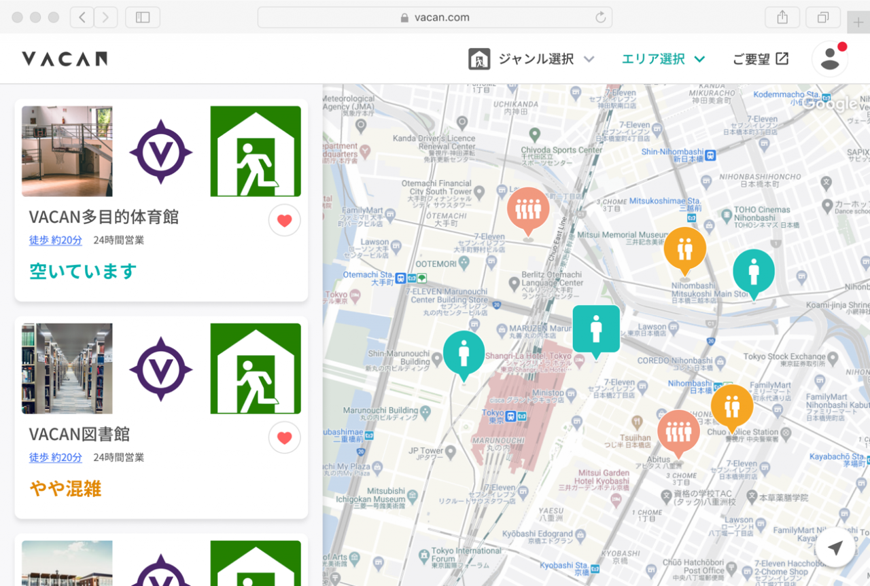The image size is (870, 586).
Task: Click the VACAN logo in header
Action: (x=65, y=59)
